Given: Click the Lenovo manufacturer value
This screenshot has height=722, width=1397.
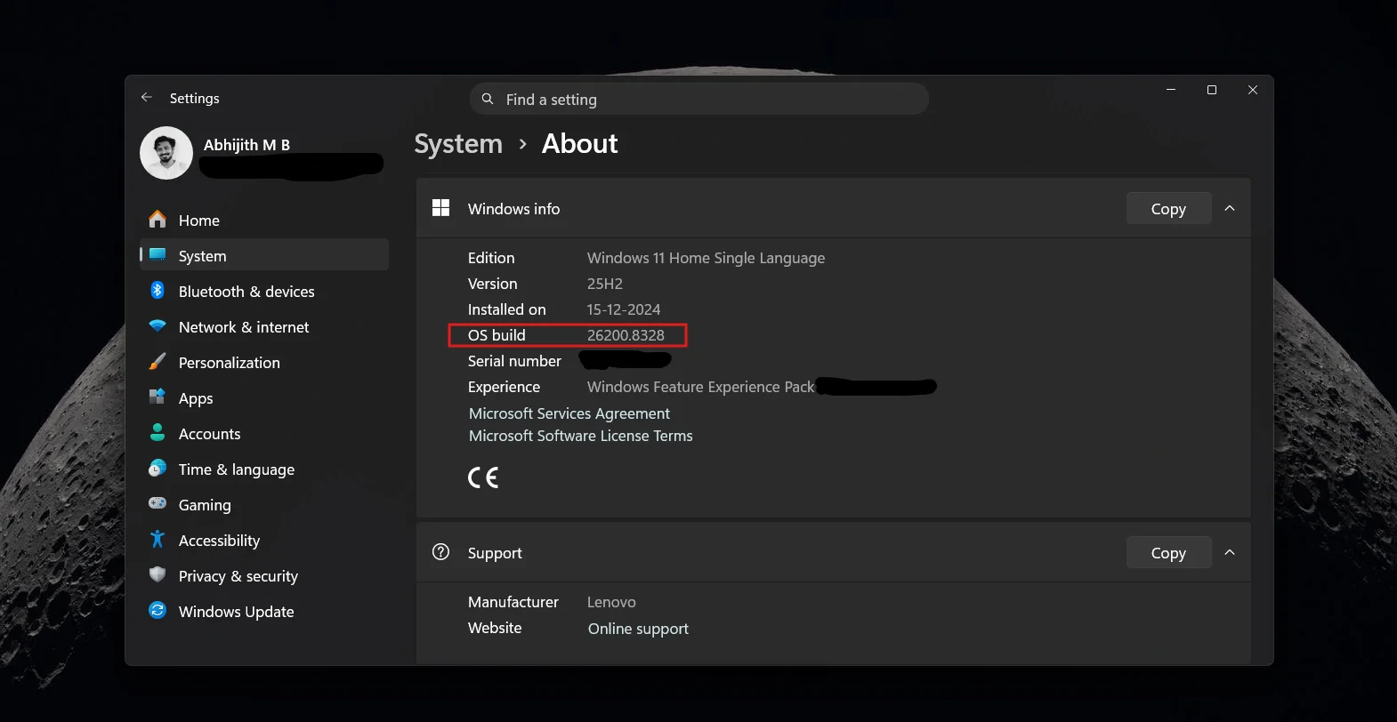Looking at the screenshot, I should [x=611, y=602].
